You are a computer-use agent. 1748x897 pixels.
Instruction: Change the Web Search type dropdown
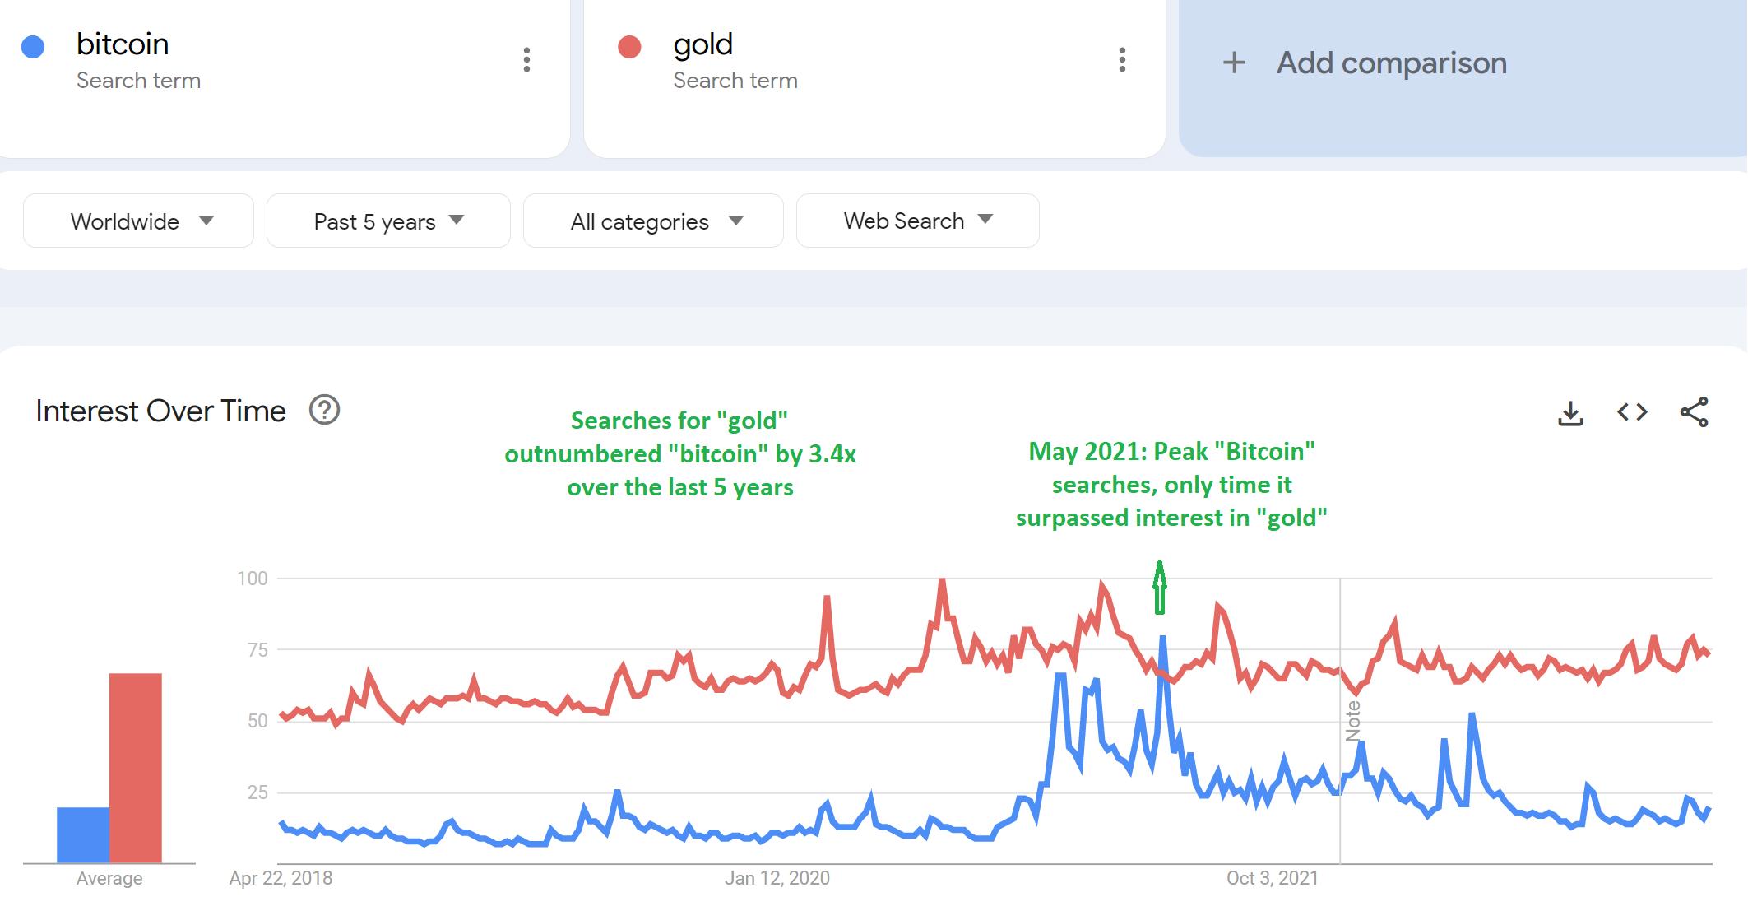917,221
